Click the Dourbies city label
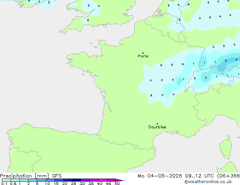 click(157, 127)
